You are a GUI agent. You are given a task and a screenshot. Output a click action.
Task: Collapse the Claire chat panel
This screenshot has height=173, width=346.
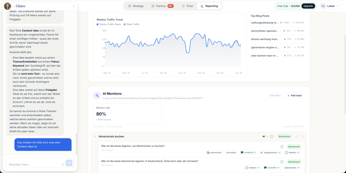(x=73, y=6)
